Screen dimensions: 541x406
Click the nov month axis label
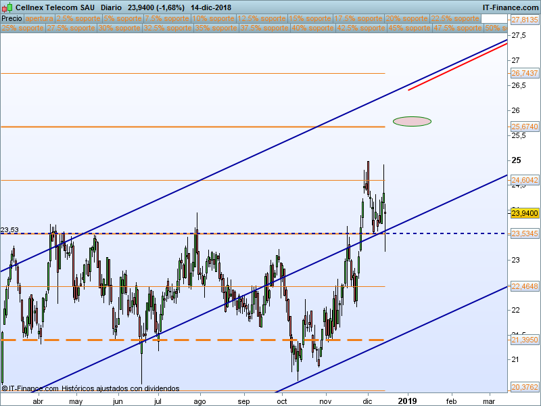[x=325, y=401]
